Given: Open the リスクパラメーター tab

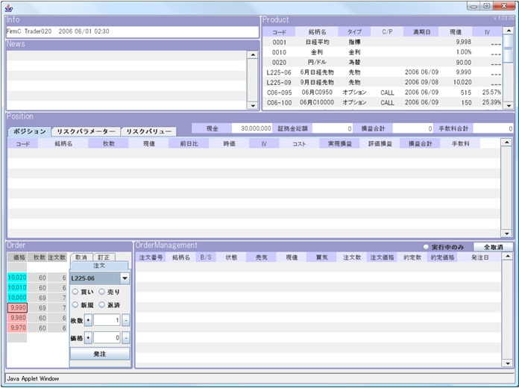Looking at the screenshot, I should (x=86, y=131).
